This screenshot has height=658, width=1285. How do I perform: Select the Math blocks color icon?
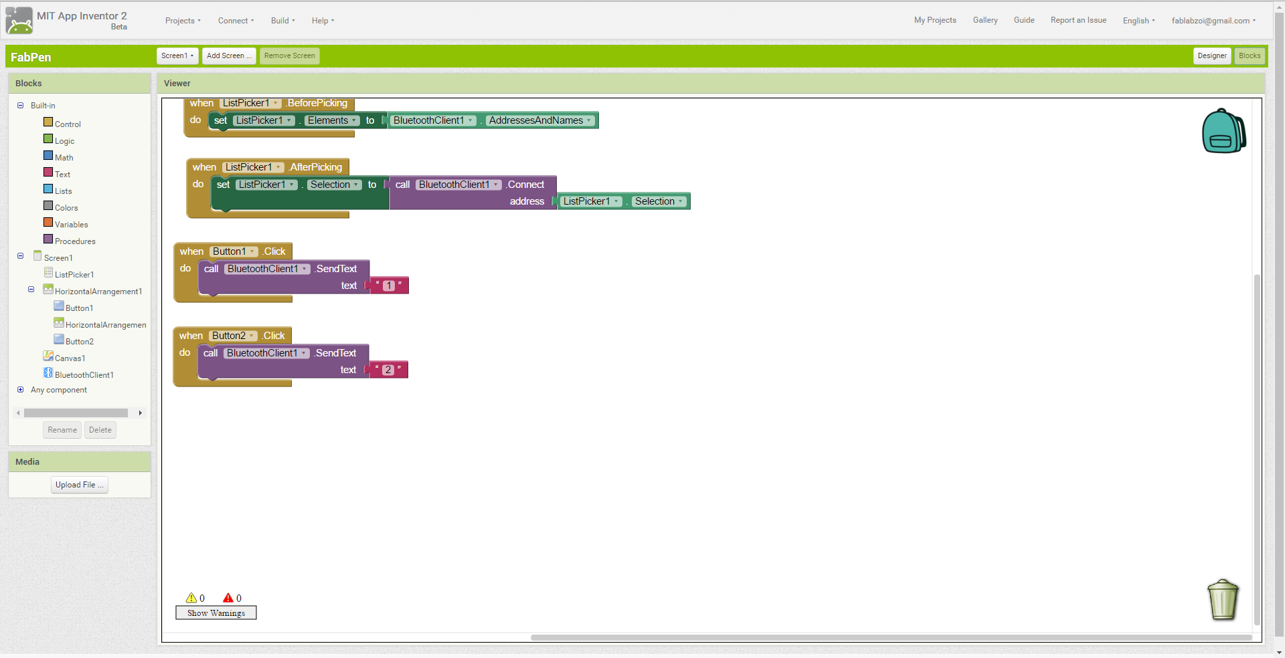point(48,156)
